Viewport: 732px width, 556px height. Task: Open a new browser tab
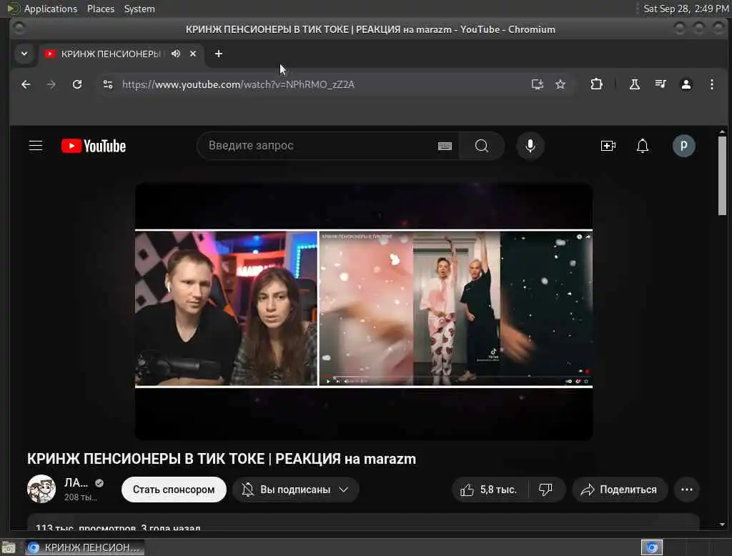219,54
